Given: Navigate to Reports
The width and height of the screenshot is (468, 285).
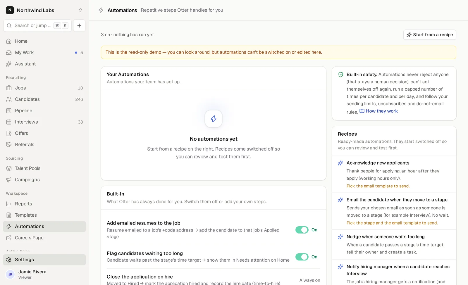Looking at the screenshot, I should coord(44,204).
